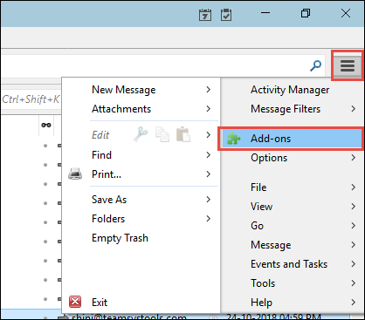
Task: Open the hamburger application menu button
Action: click(x=348, y=65)
